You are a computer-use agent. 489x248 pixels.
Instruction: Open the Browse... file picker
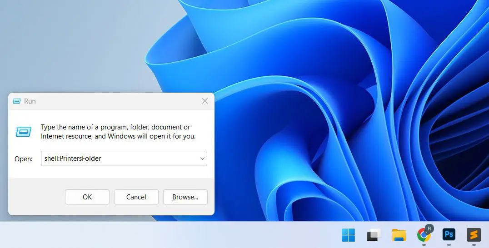click(185, 197)
